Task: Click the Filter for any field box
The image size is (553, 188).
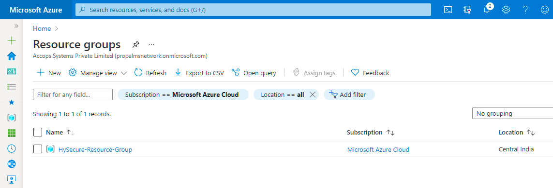Action: click(x=73, y=94)
